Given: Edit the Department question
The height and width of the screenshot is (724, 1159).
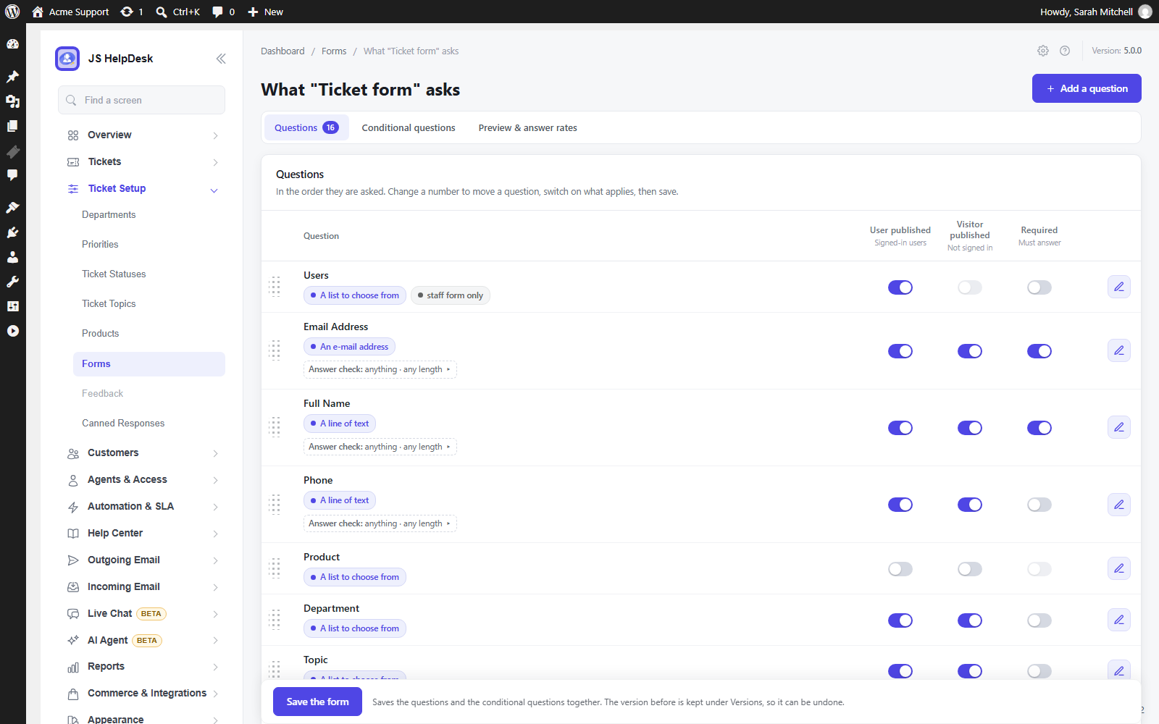Looking at the screenshot, I should pos(1119,620).
